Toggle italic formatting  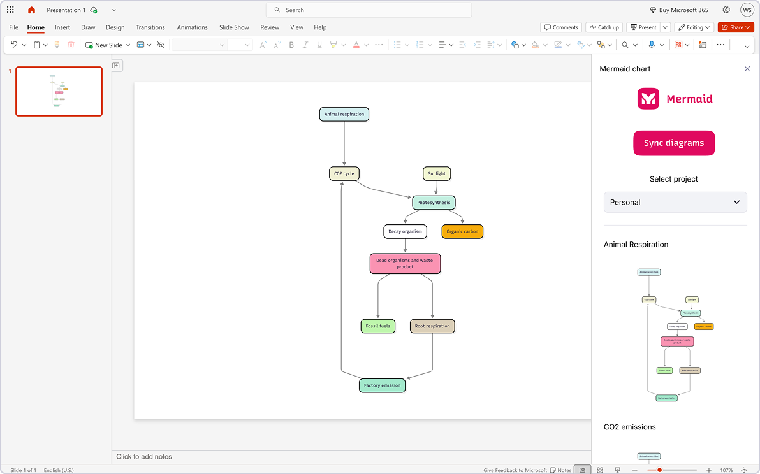pos(305,45)
